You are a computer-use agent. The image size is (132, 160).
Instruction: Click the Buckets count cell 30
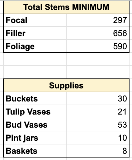(x=98, y=98)
